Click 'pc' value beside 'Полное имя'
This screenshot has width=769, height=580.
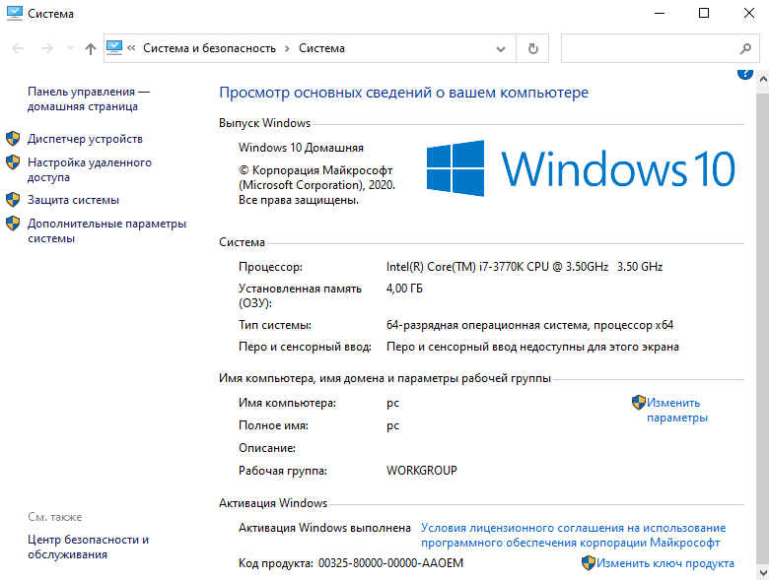(x=392, y=425)
